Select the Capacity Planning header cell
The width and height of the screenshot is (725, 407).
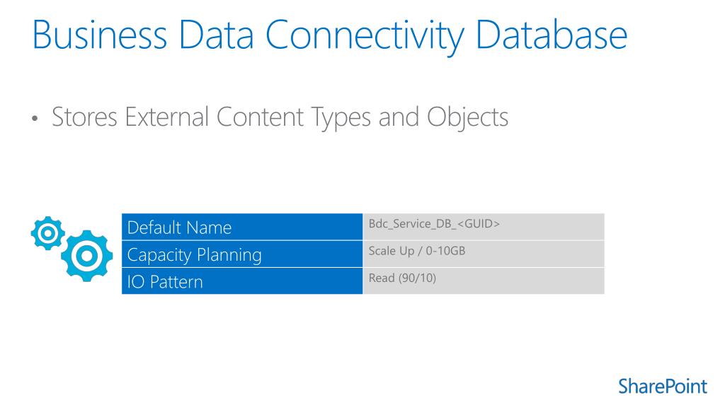pyautogui.click(x=242, y=254)
